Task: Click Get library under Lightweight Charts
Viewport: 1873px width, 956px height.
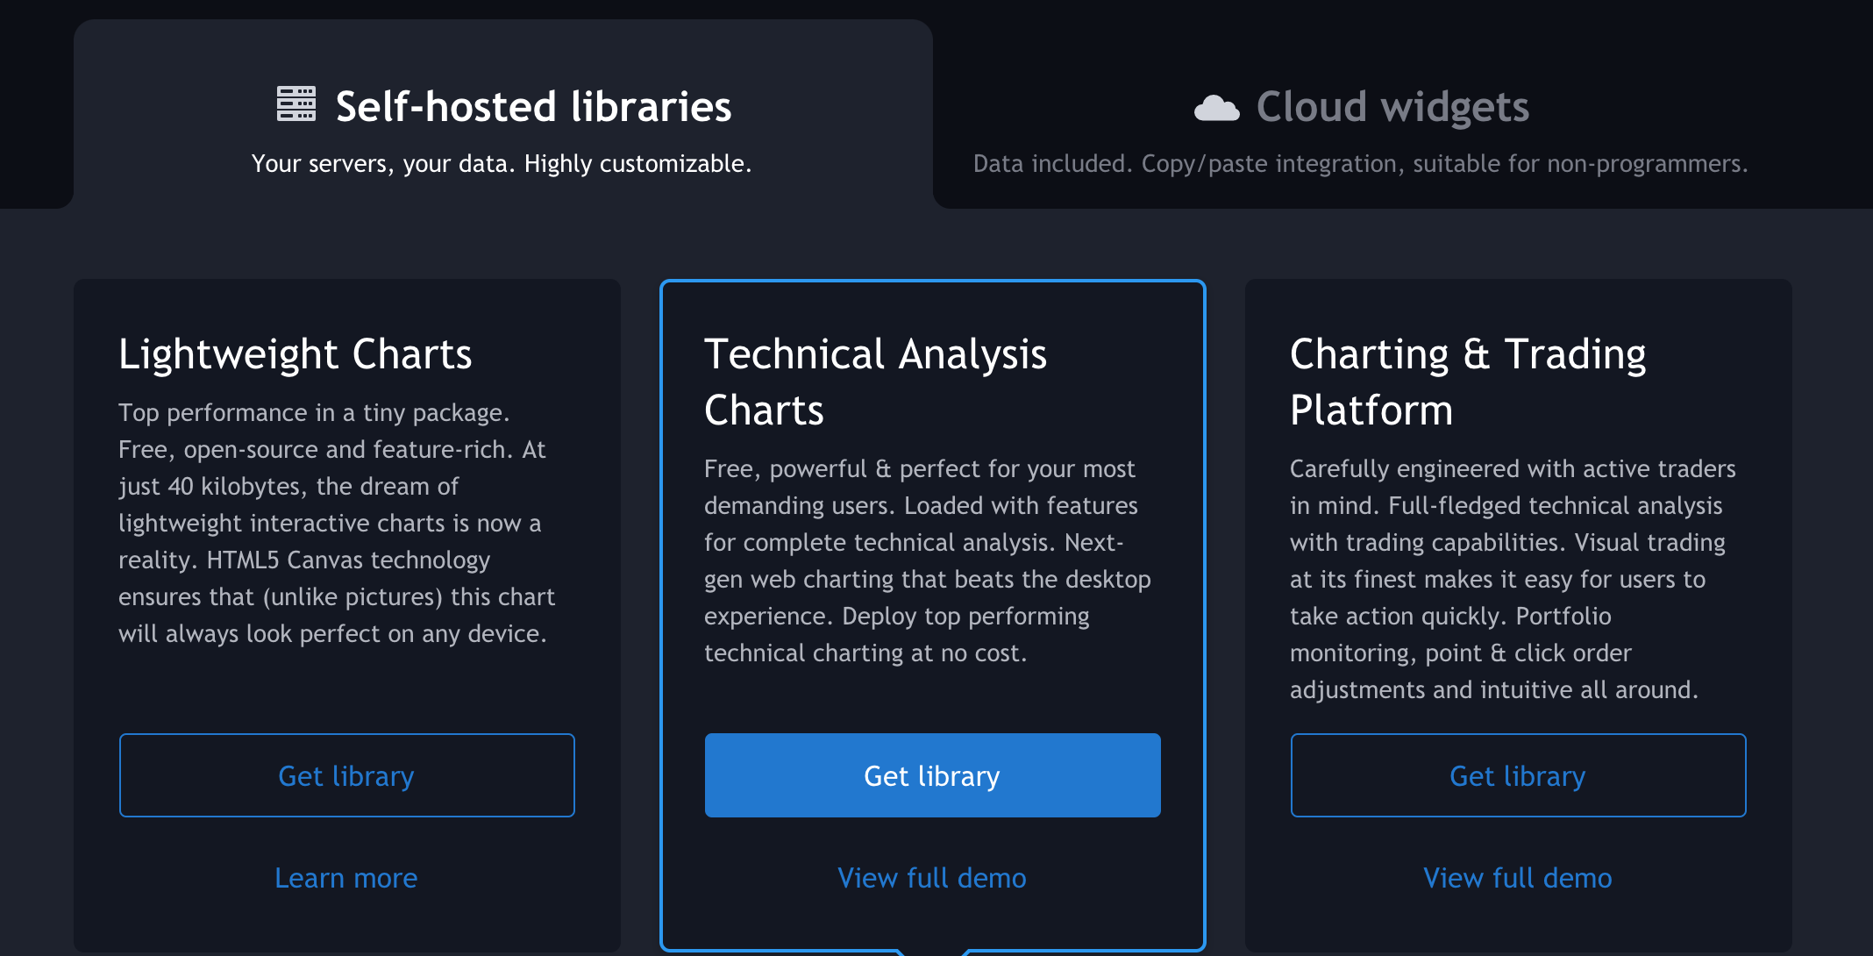Action: coord(346,775)
